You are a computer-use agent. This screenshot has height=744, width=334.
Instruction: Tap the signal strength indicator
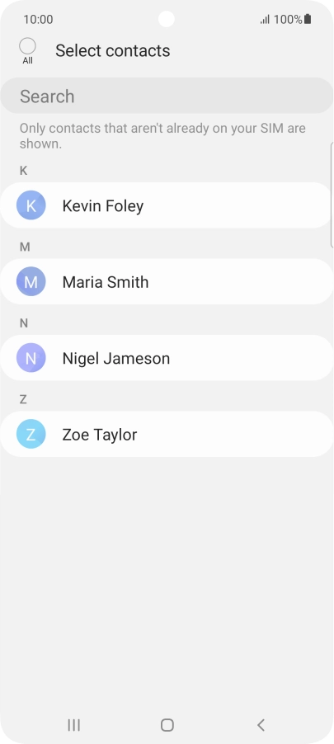coord(265,20)
